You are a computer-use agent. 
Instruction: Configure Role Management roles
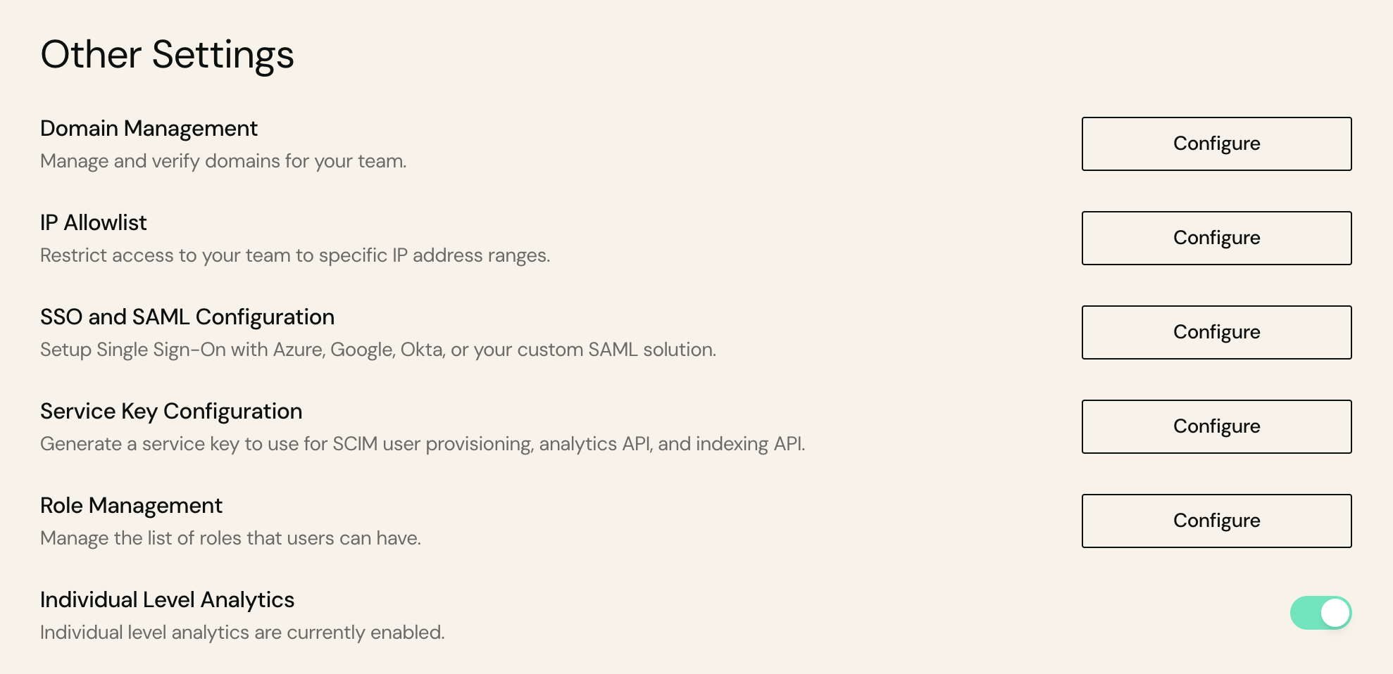point(1216,521)
